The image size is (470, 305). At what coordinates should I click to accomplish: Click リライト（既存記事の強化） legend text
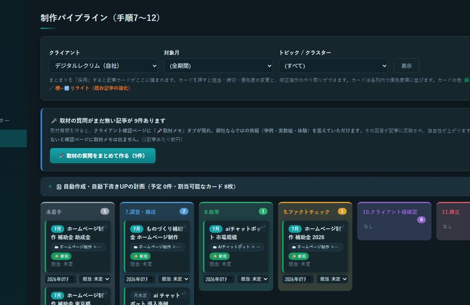100,88
